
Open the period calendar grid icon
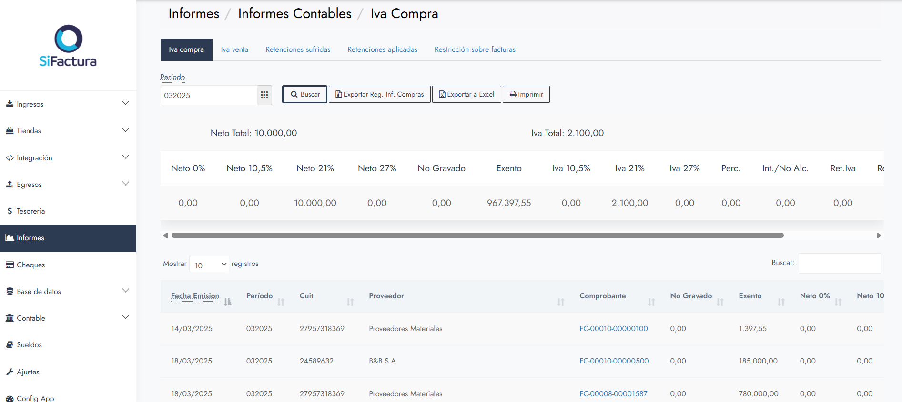[264, 95]
